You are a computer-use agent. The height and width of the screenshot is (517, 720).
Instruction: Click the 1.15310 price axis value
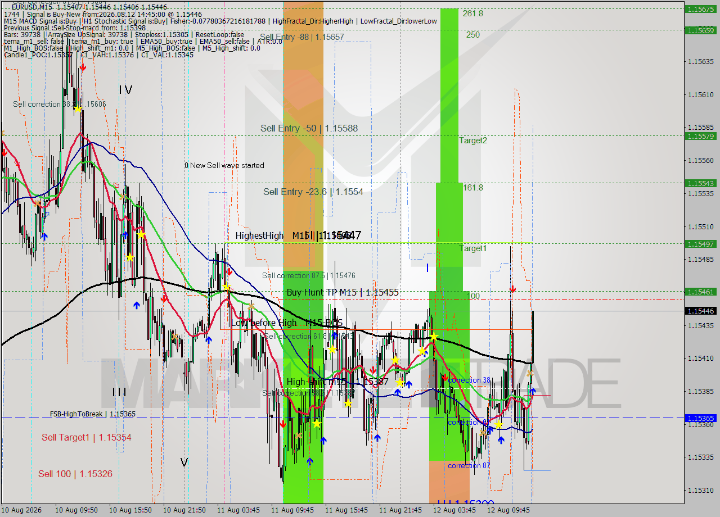tap(700, 490)
